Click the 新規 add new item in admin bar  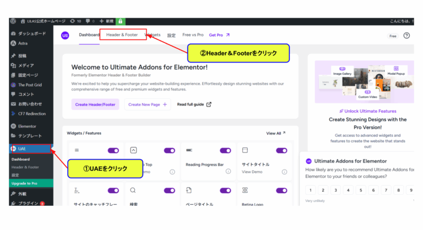coord(106,21)
